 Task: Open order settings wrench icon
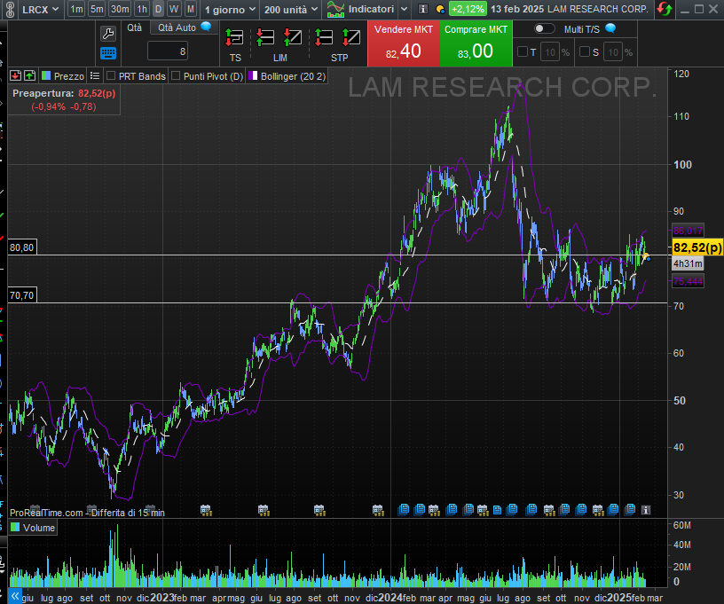point(108,34)
